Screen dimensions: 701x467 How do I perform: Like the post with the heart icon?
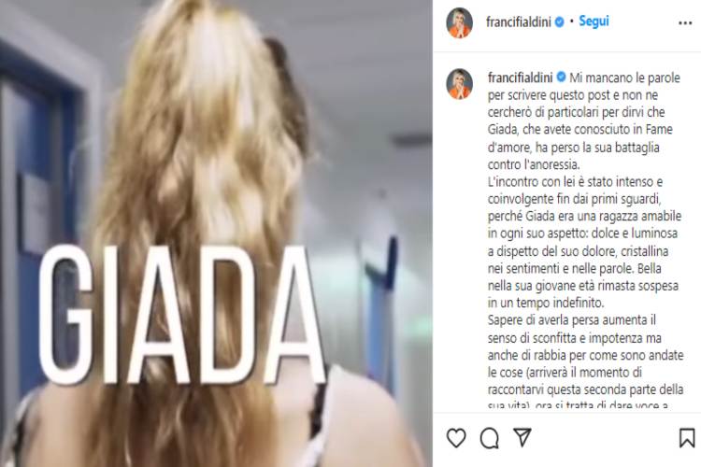click(456, 437)
